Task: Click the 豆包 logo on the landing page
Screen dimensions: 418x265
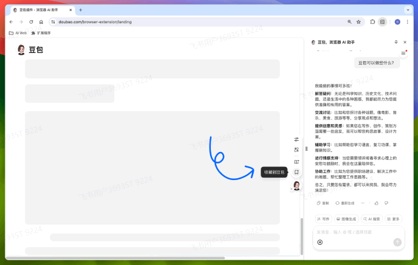Action: [30, 50]
